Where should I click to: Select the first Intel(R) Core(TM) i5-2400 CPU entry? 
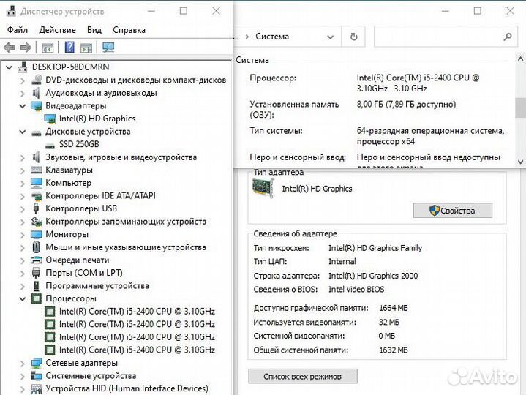(137, 312)
